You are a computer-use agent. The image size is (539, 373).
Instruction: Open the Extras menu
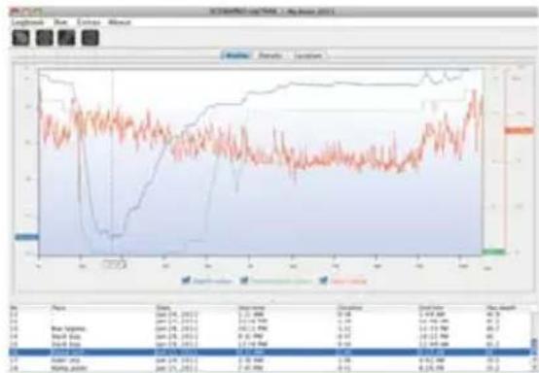coord(89,22)
